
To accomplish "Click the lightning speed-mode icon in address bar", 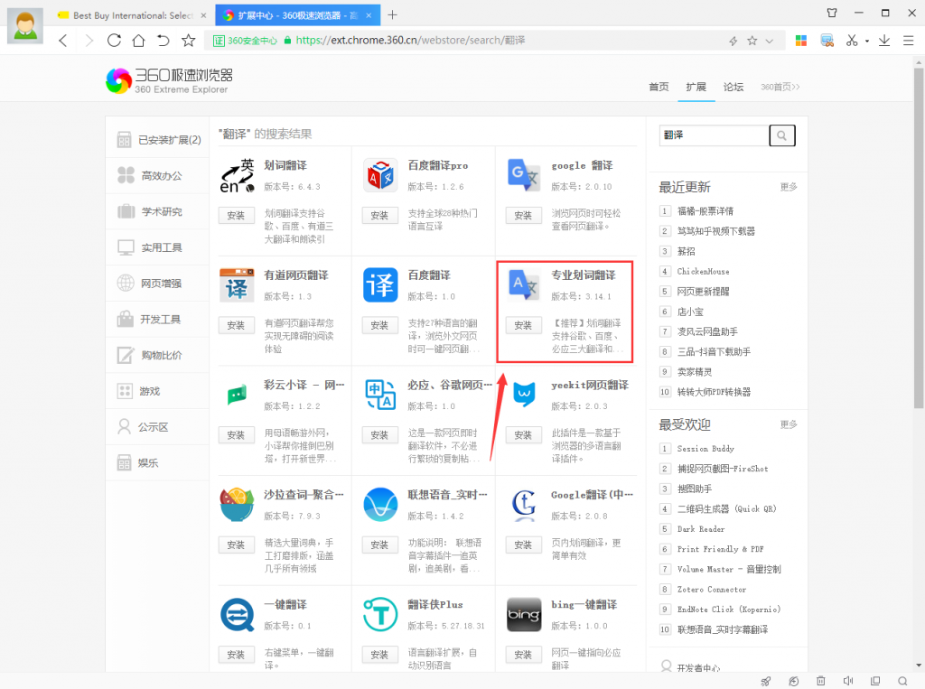I will coord(733,41).
